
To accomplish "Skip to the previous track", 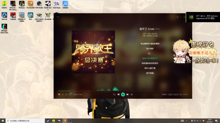I will pyautogui.click(x=119, y=94).
